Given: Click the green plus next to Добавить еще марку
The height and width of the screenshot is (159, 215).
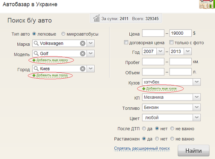Looking at the screenshot, I should pyautogui.click(x=34, y=60).
